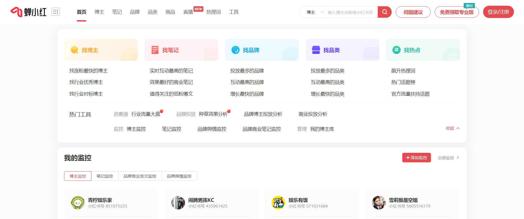The image size is (524, 219).
Task: Click 添加监控 button
Action: [416, 158]
